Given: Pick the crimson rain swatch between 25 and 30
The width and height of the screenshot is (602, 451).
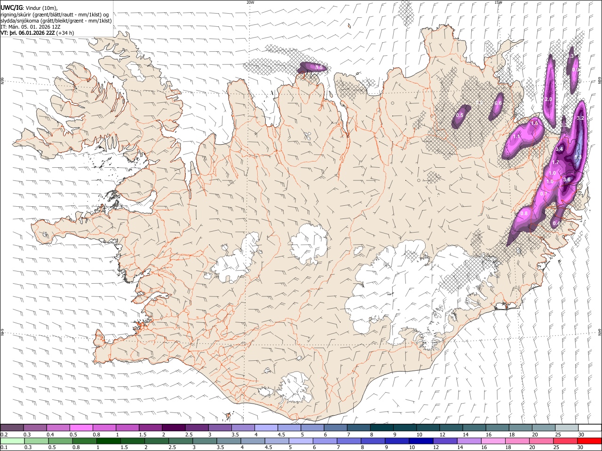Looking at the screenshot, I should 565,441.
